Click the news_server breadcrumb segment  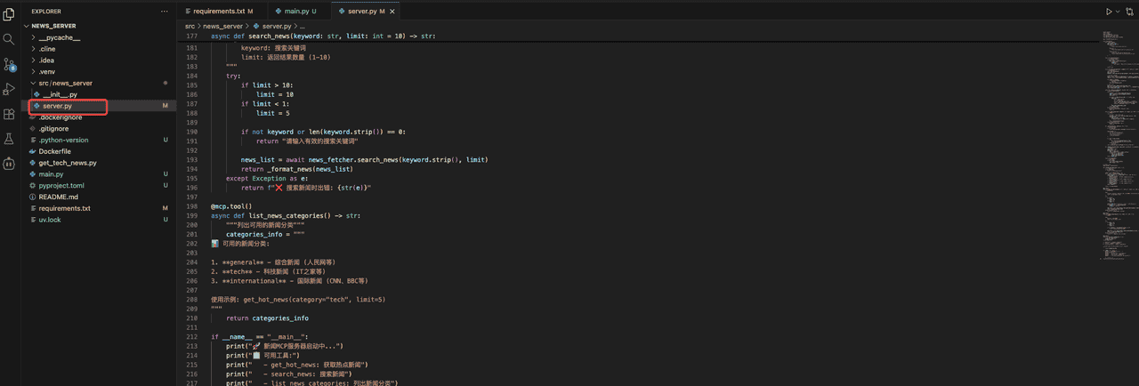pyautogui.click(x=223, y=27)
